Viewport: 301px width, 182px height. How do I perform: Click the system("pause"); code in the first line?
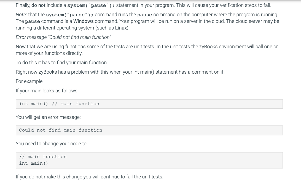click(x=91, y=6)
